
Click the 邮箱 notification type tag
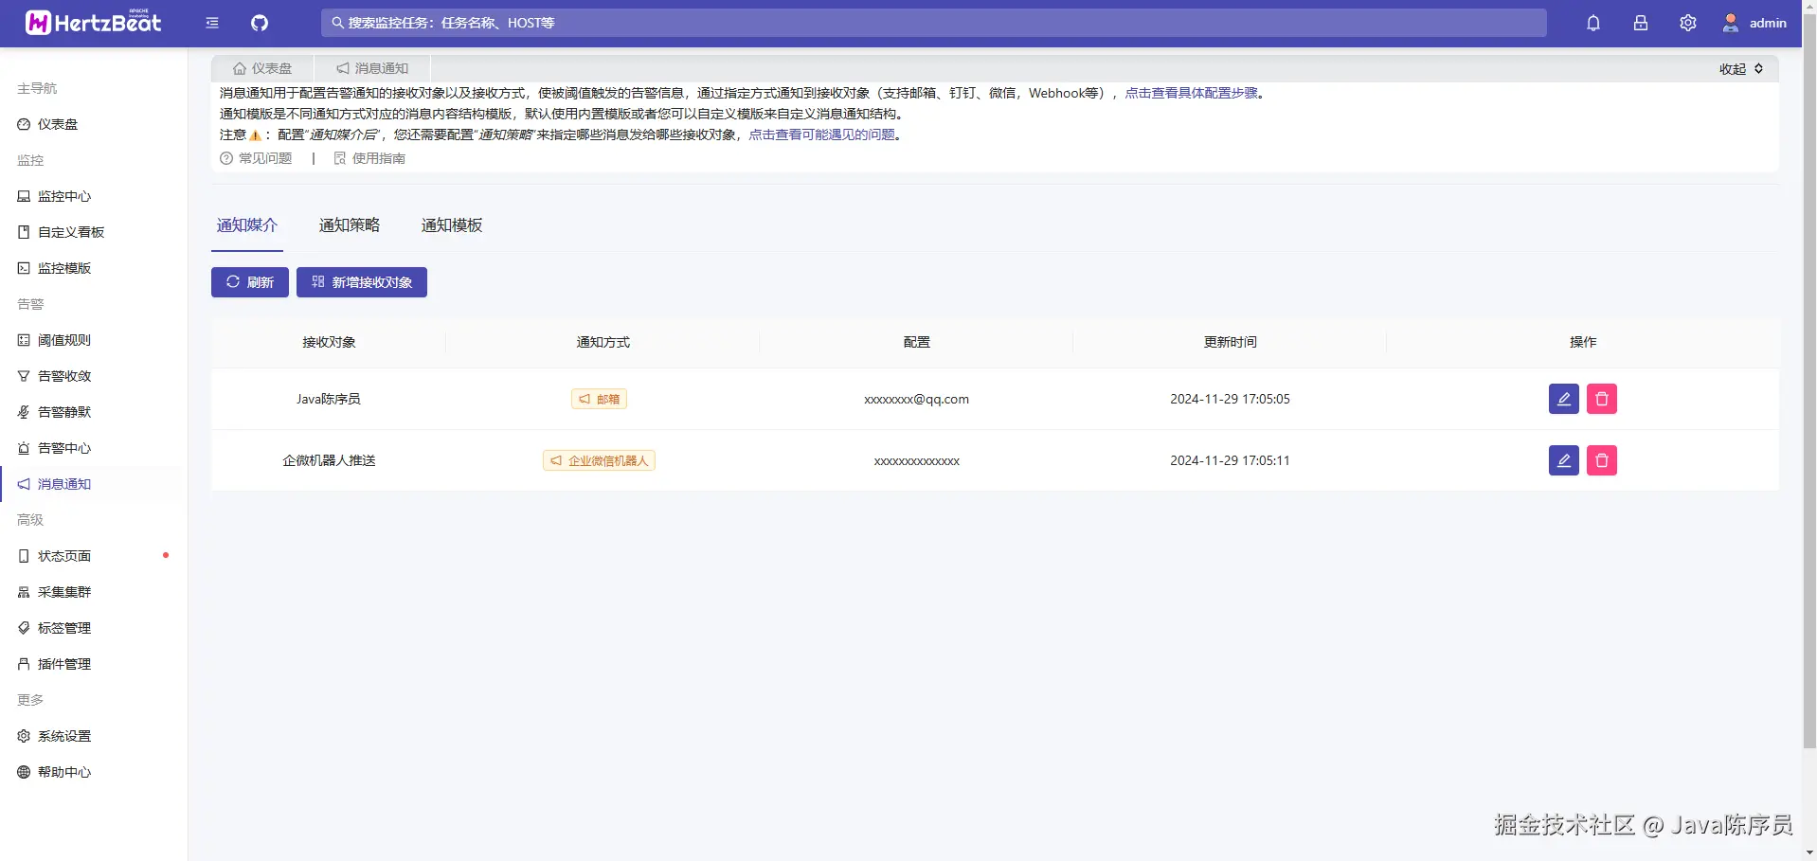599,399
